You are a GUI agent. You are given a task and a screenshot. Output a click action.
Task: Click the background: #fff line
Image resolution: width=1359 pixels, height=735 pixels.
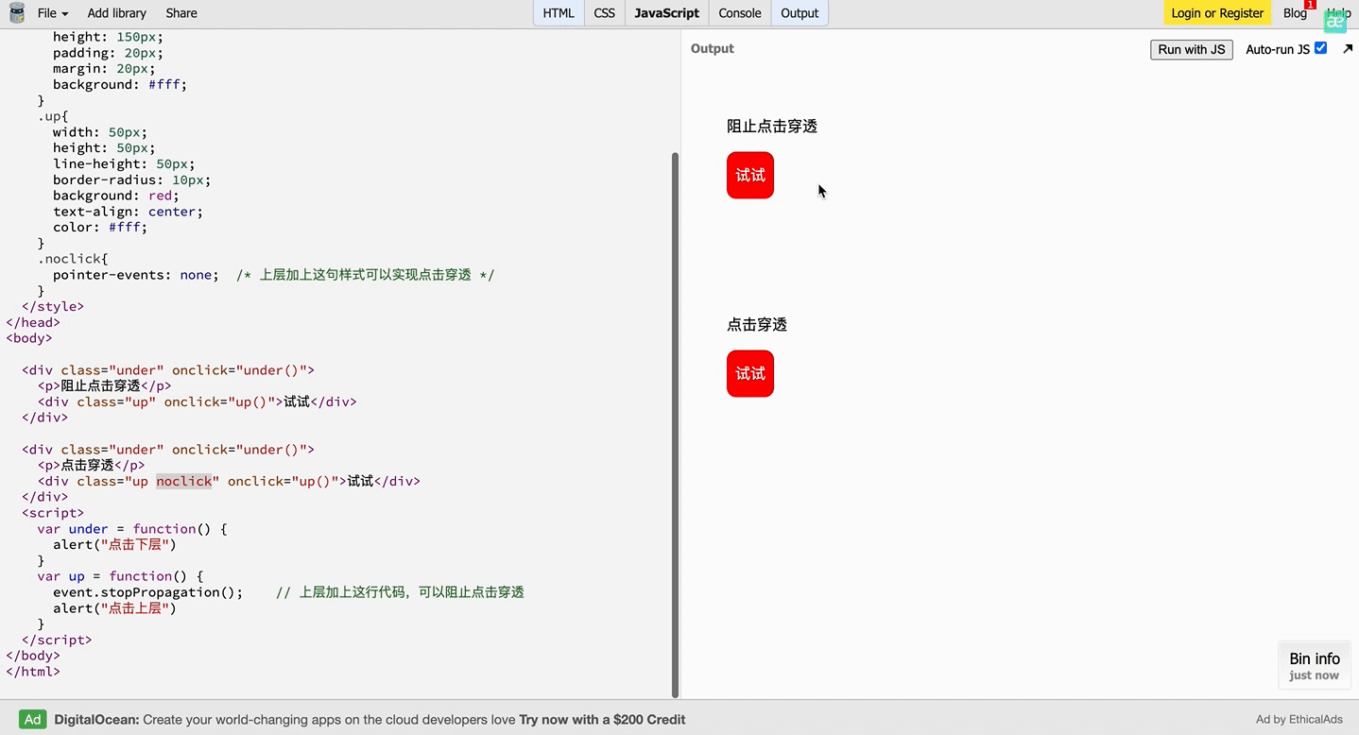[120, 84]
